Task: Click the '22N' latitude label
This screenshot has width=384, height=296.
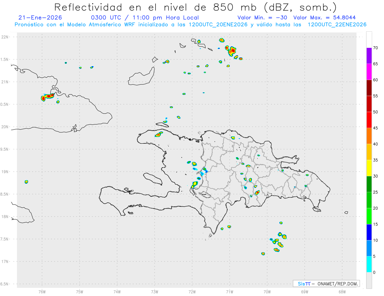Action: click(x=5, y=37)
